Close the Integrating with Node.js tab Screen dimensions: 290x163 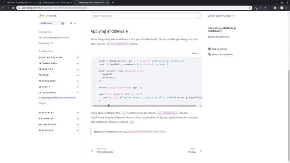[x=107, y=3]
